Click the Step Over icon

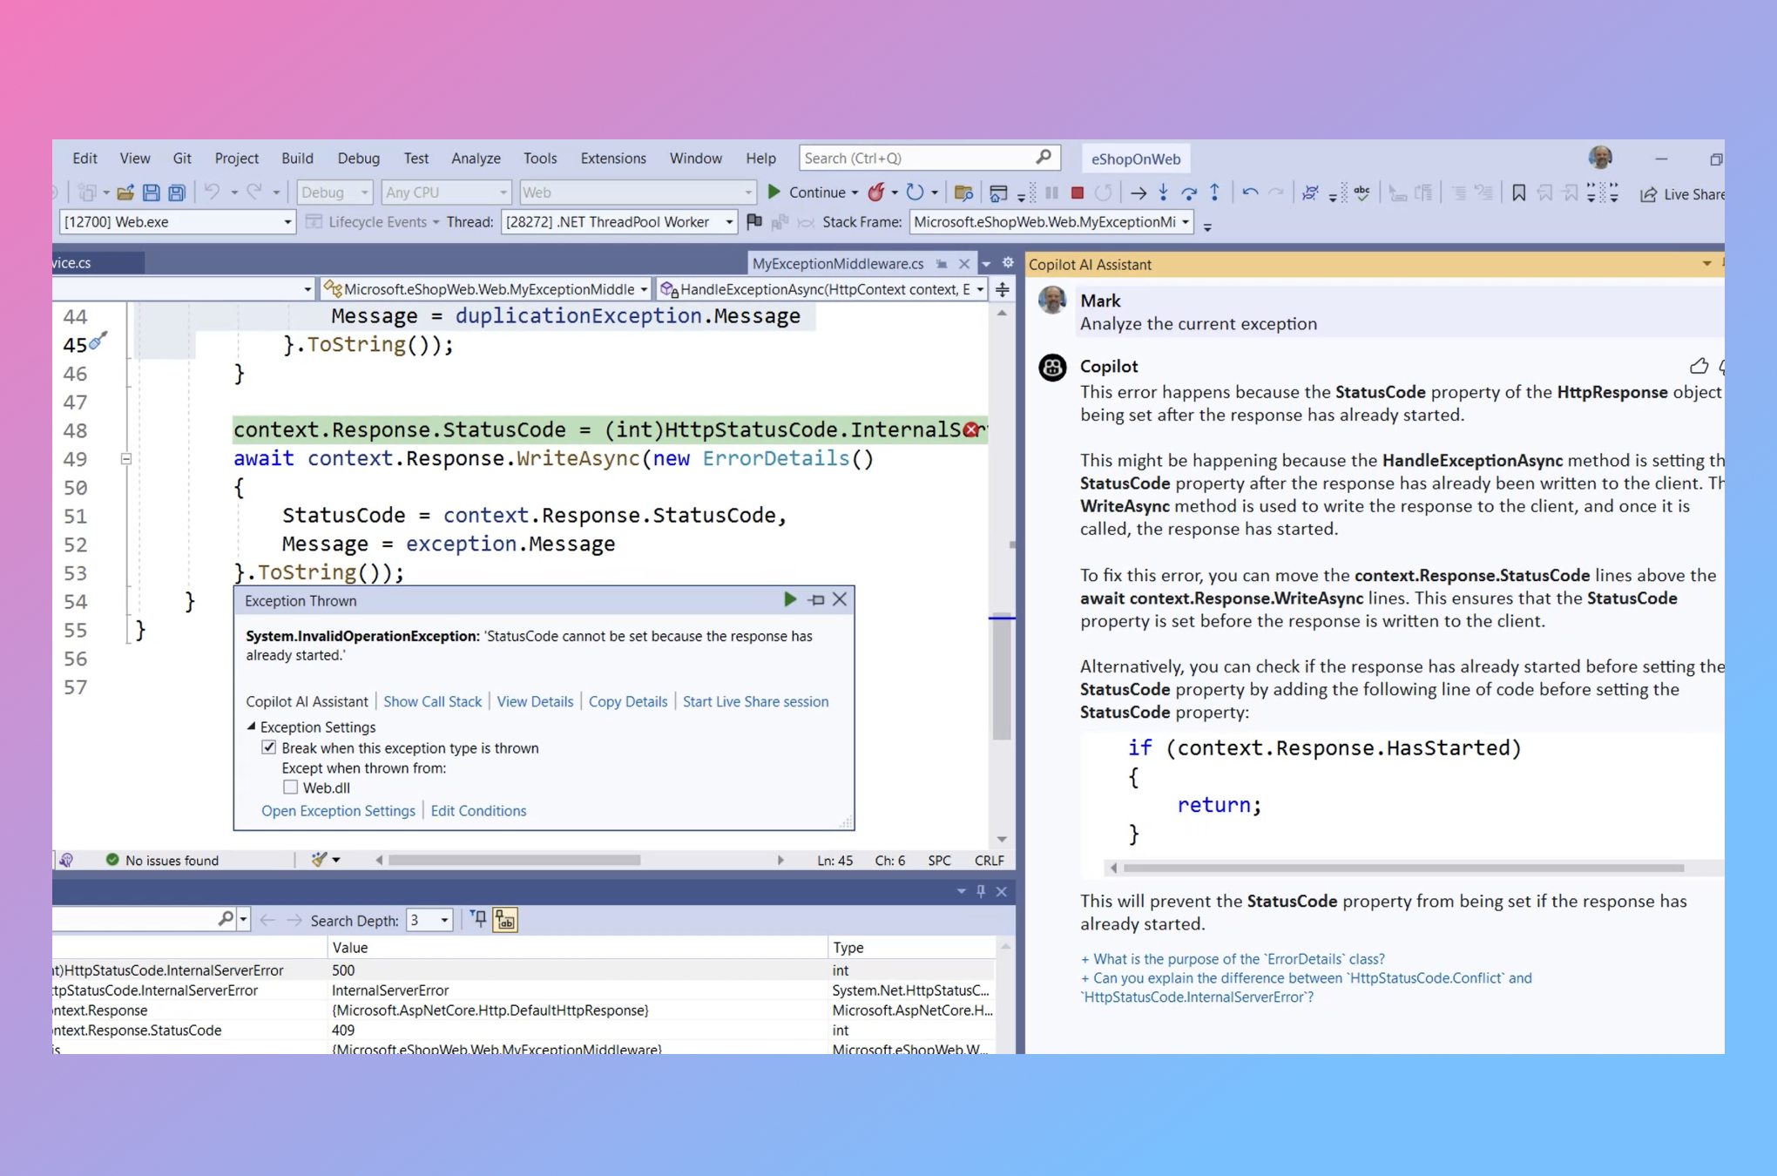coord(1188,193)
